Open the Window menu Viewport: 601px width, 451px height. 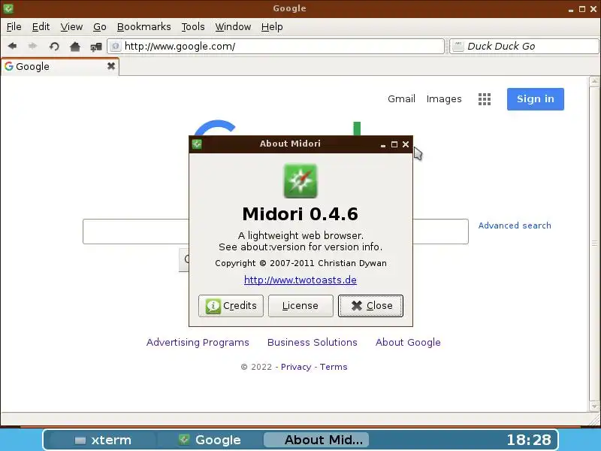233,27
